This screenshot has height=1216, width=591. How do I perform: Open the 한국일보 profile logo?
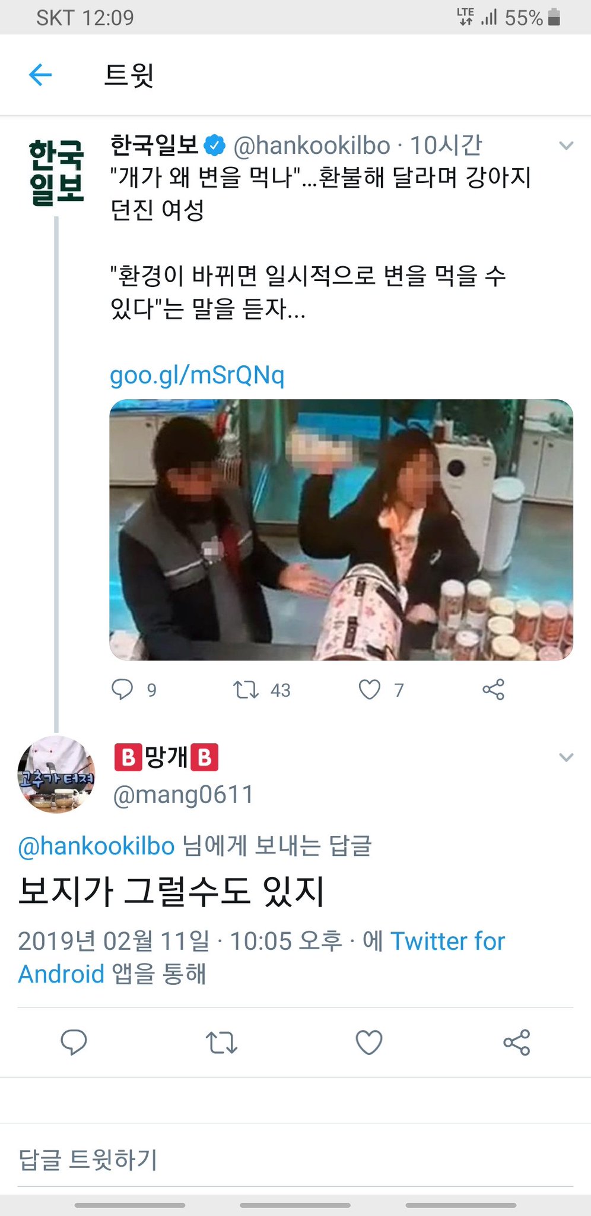click(x=56, y=172)
